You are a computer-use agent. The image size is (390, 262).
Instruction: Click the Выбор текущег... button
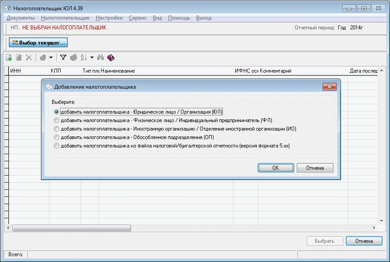coord(38,43)
